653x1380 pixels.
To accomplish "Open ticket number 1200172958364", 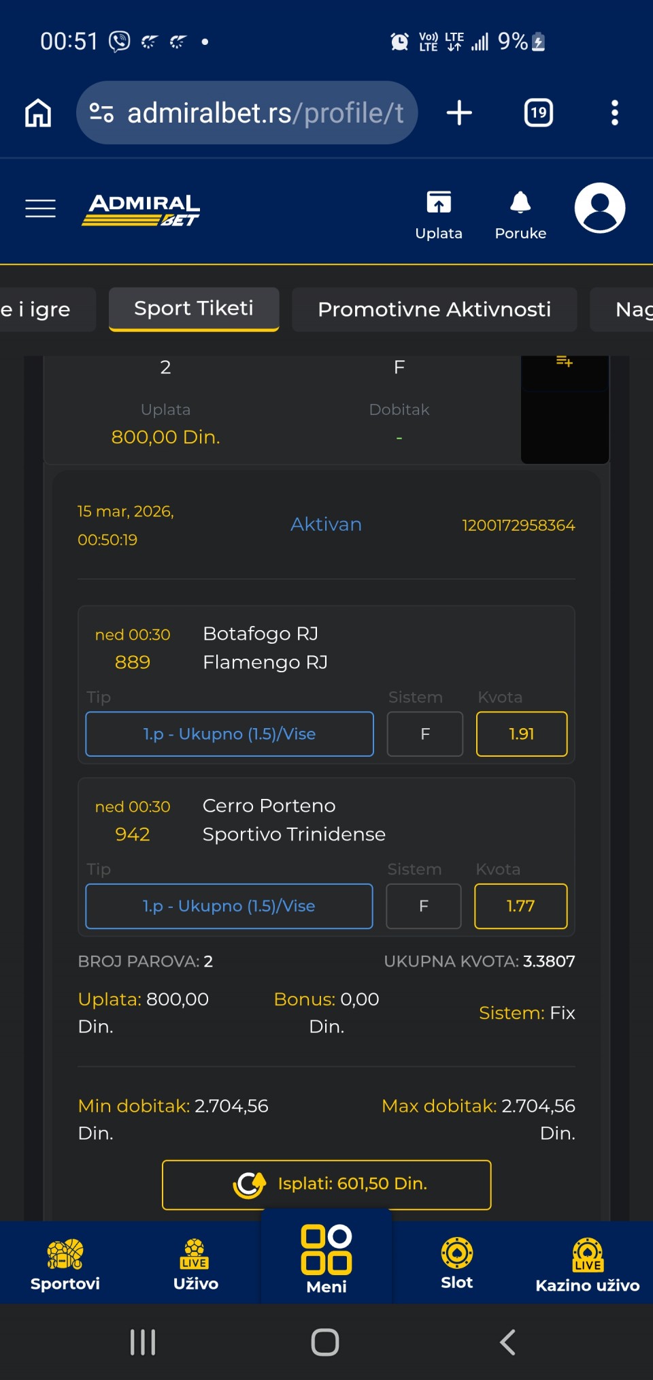I will pyautogui.click(x=518, y=525).
